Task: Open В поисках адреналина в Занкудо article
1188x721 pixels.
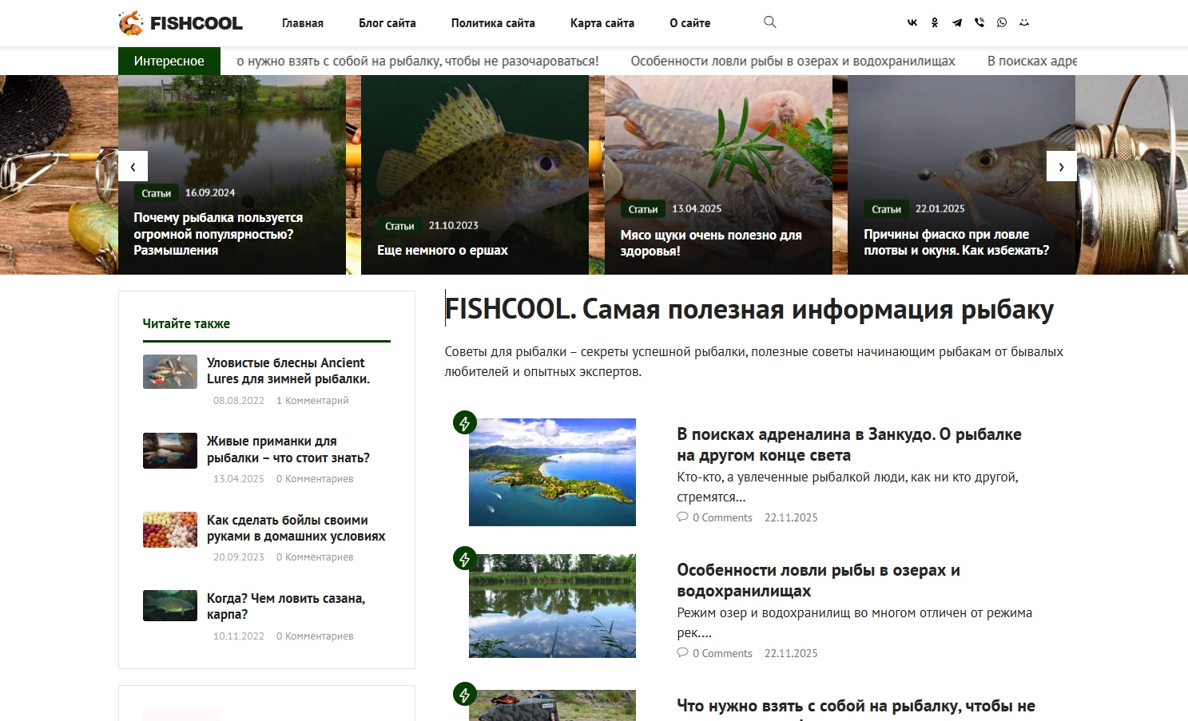Action: pos(849,445)
